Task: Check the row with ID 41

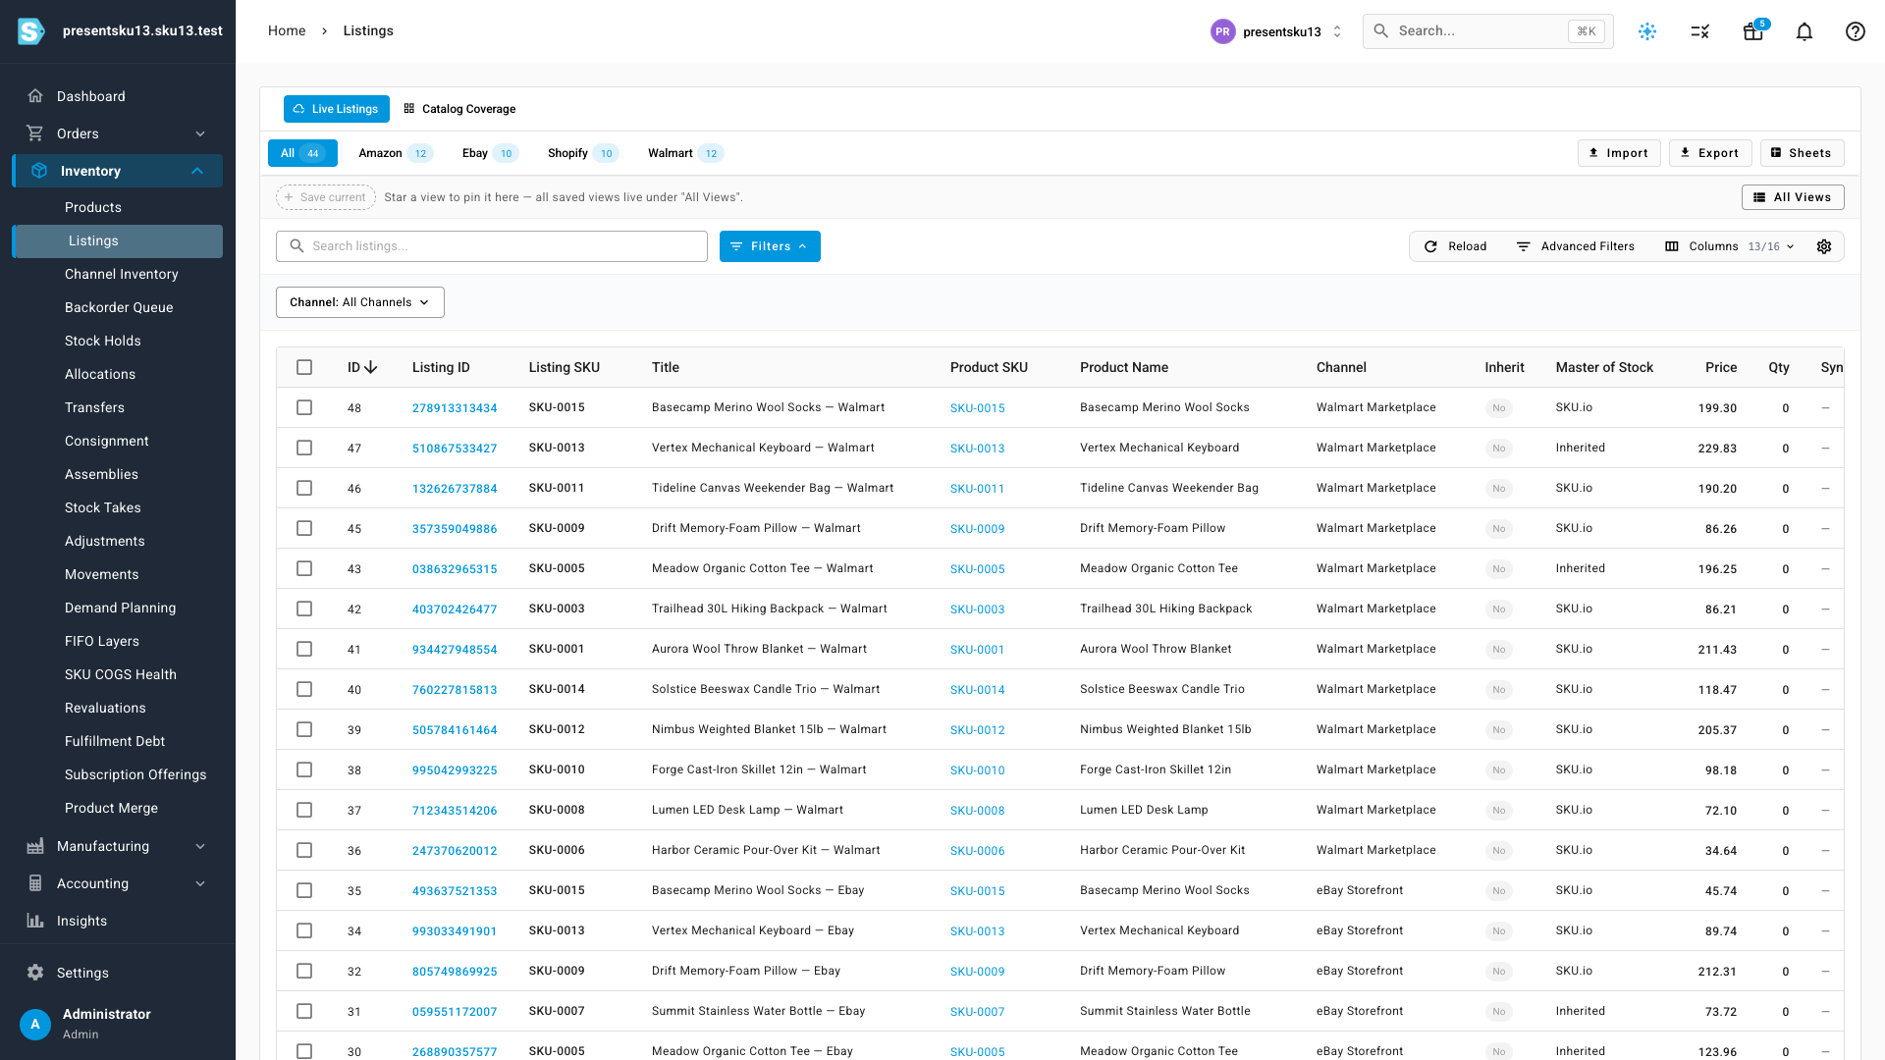Action: tap(304, 649)
